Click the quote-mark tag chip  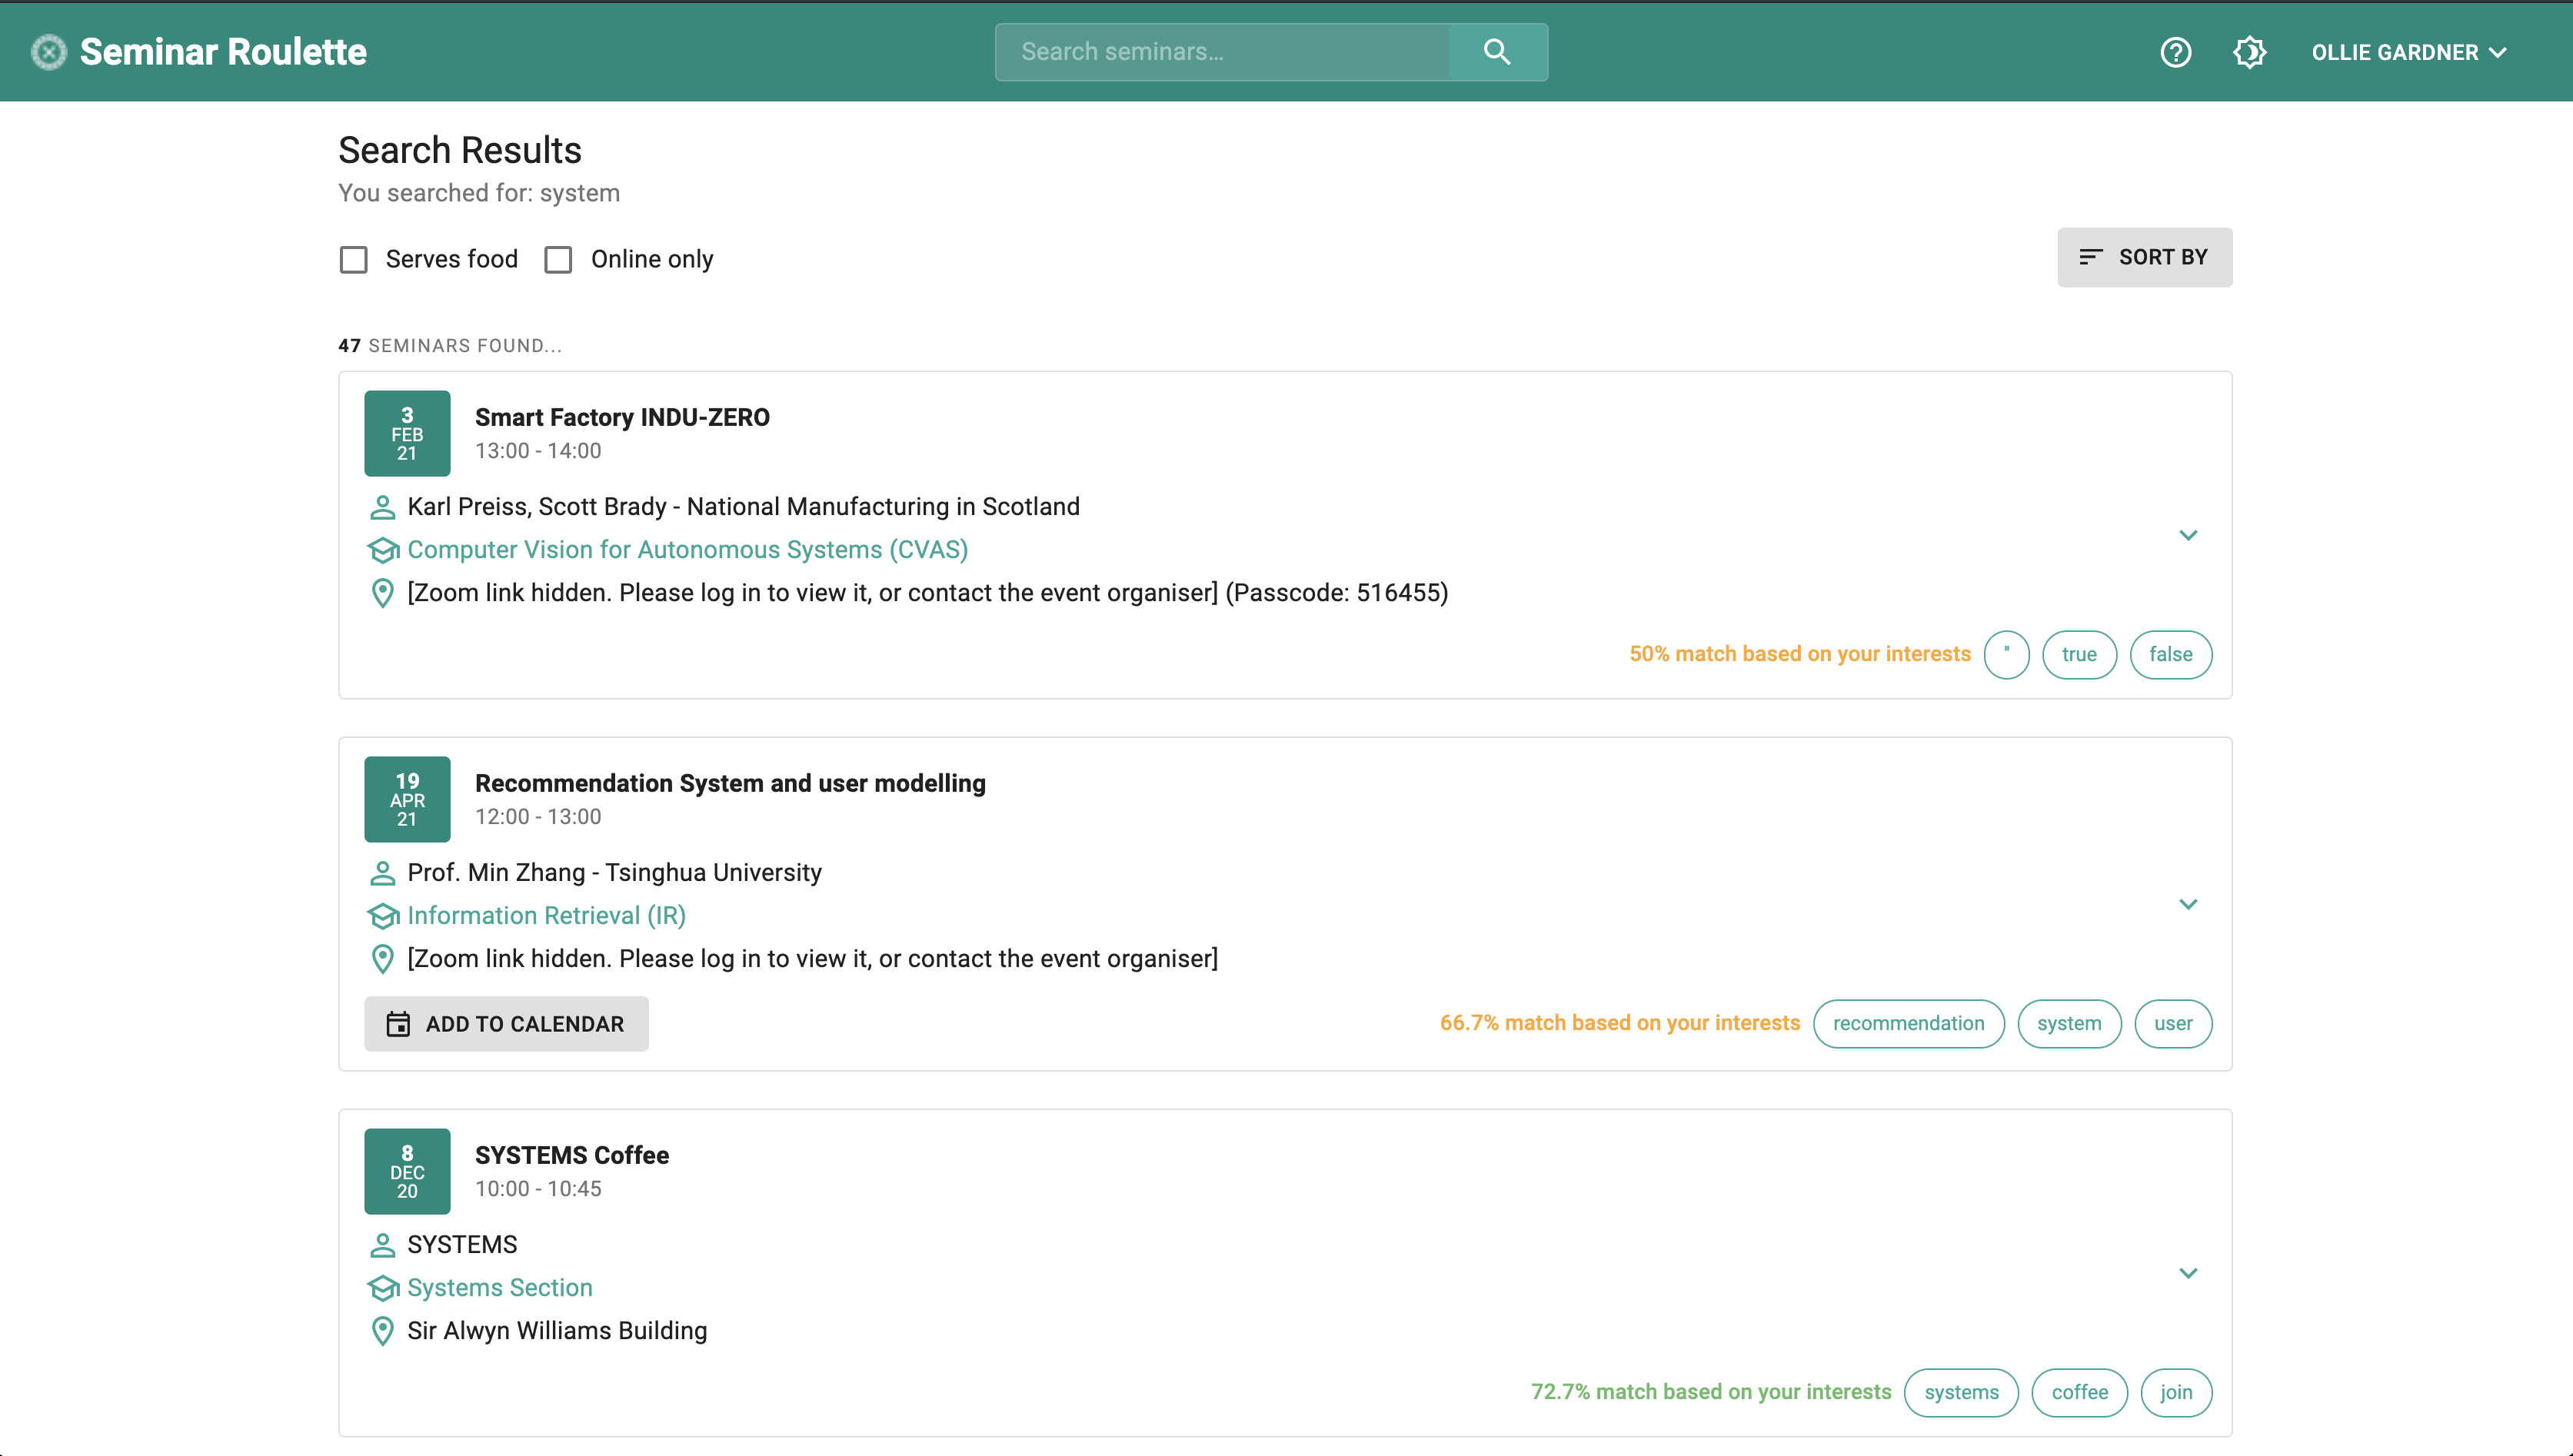pos(2006,655)
